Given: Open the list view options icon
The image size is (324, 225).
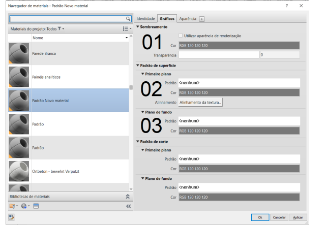Looking at the screenshot, I should (125, 29).
